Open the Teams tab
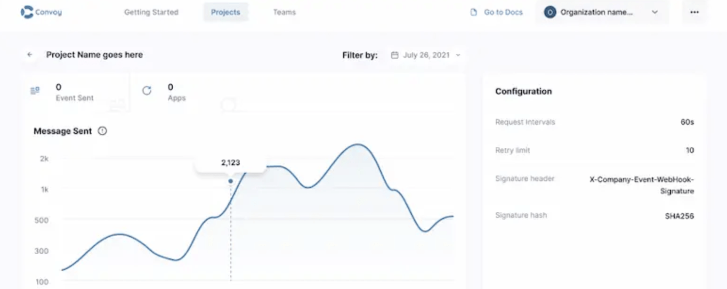Screen dimensions: 727x289 click(284, 12)
